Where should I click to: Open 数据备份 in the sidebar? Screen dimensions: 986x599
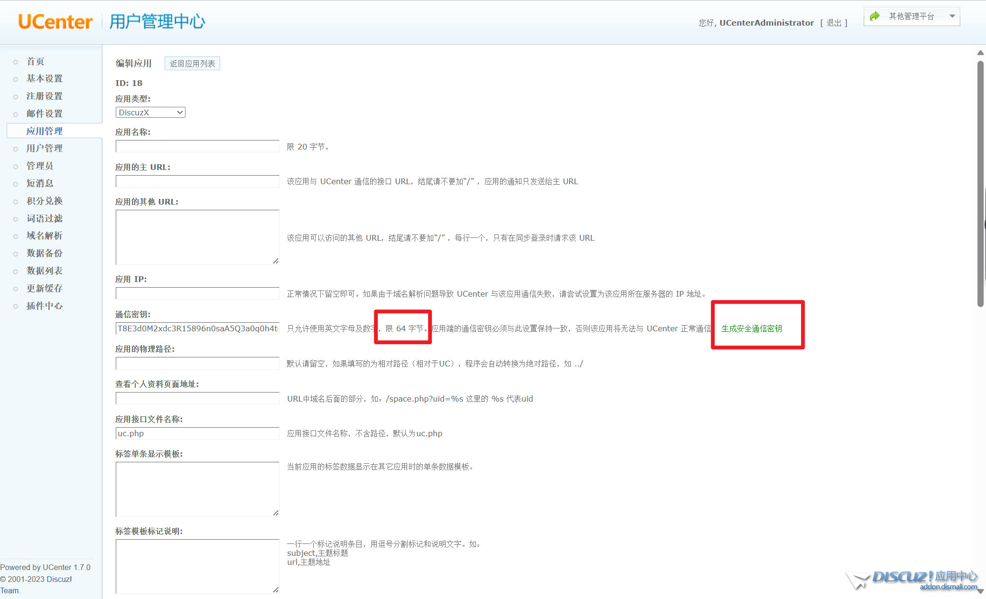[x=45, y=253]
